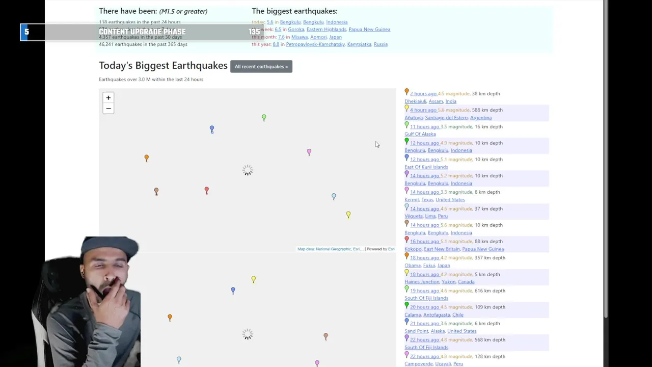Click the page vertical scrollbar
This screenshot has height=367, width=652.
coord(605,158)
